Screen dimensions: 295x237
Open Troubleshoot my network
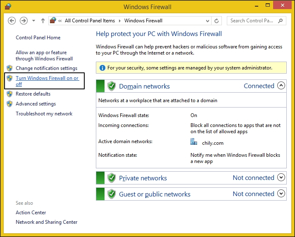[44, 114]
